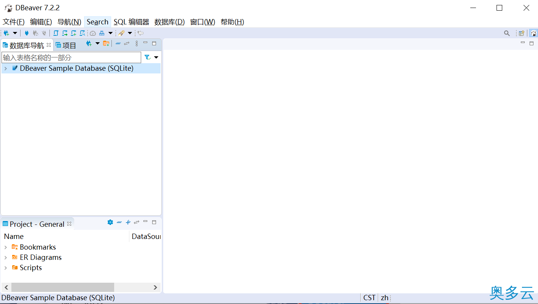The width and height of the screenshot is (538, 304).
Task: Select the DBeaver perspective beaver icon
Action: coord(533,33)
